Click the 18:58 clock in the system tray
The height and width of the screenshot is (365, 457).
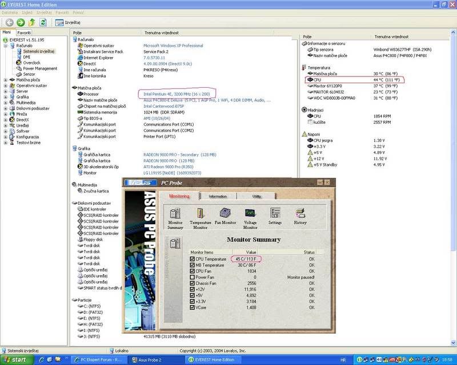pyautogui.click(x=447, y=360)
